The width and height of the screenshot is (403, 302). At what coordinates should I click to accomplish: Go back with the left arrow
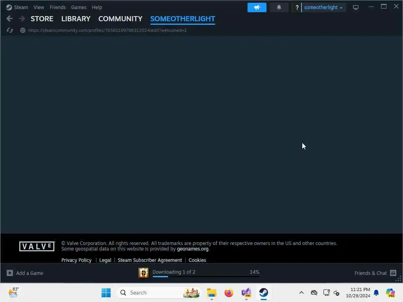pos(9,19)
